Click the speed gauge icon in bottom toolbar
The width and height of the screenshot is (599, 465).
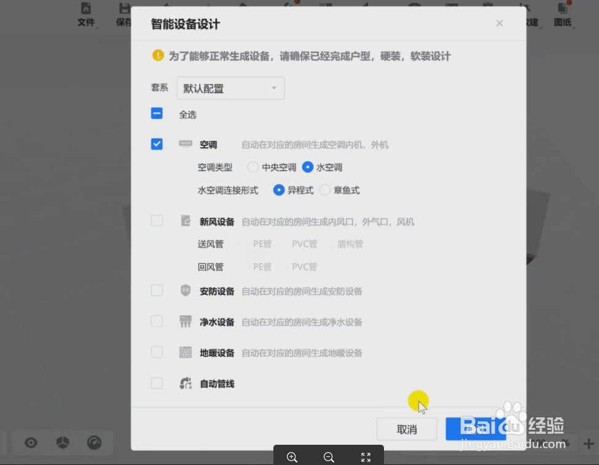click(x=95, y=442)
